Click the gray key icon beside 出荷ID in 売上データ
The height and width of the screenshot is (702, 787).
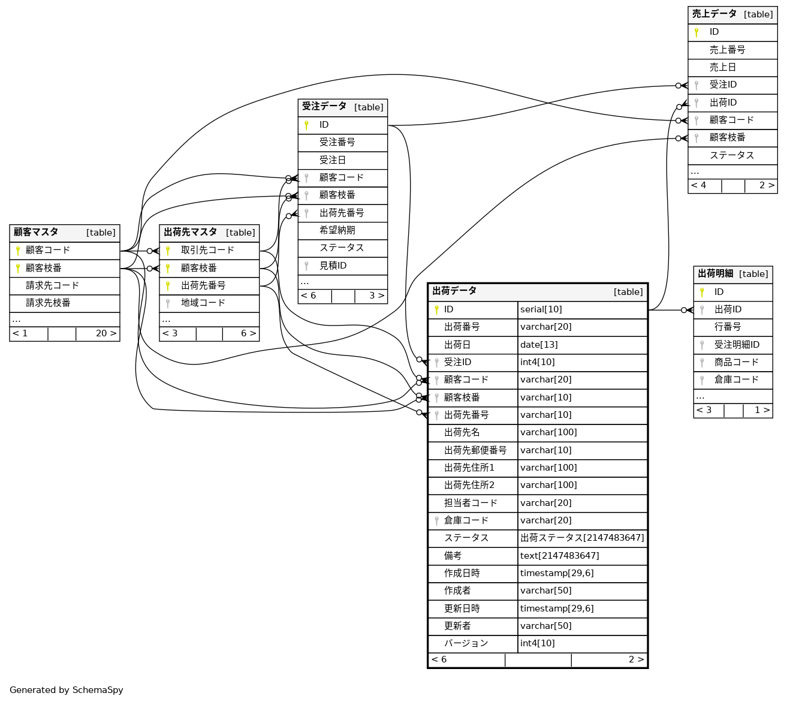point(696,103)
